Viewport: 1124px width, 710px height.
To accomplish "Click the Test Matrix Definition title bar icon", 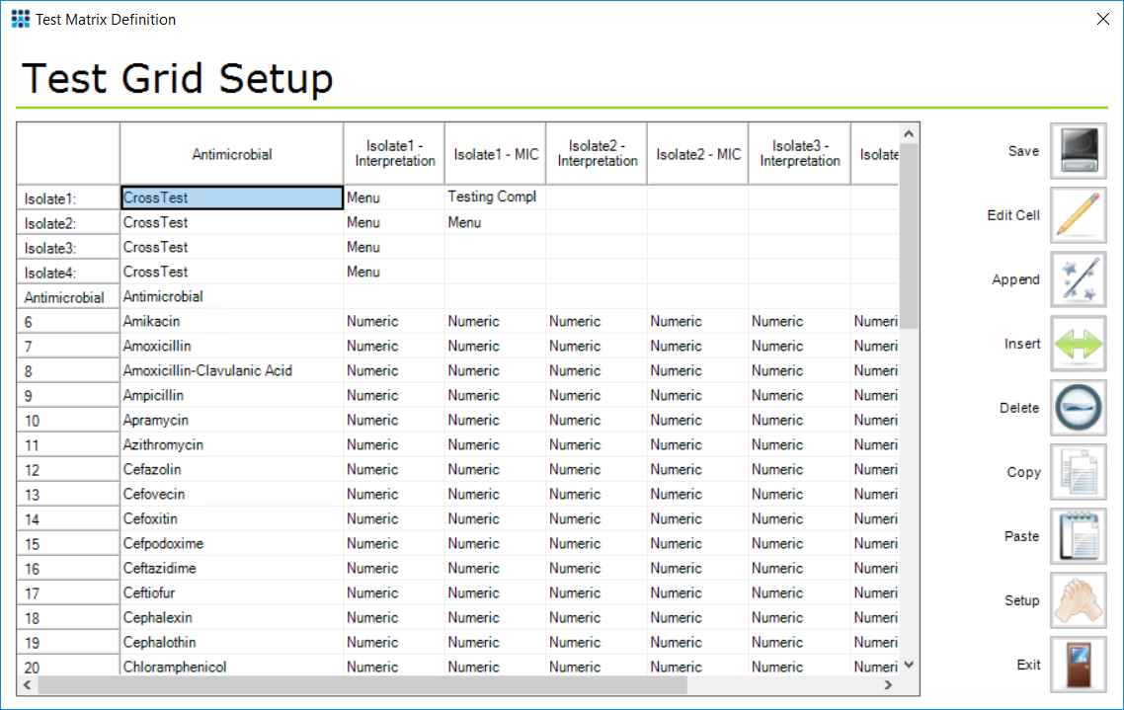I will pos(20,19).
